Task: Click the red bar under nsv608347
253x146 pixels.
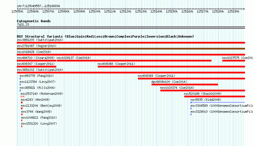Action: tap(36, 67)
